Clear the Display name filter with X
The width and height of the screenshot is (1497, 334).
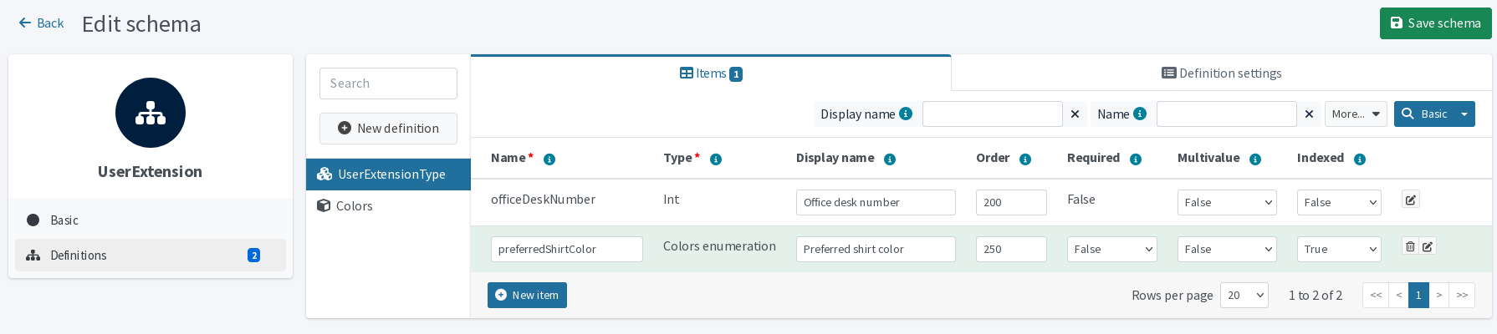pyautogui.click(x=1075, y=114)
